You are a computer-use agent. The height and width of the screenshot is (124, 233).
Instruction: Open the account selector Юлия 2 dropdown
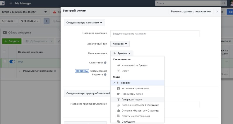25,12
